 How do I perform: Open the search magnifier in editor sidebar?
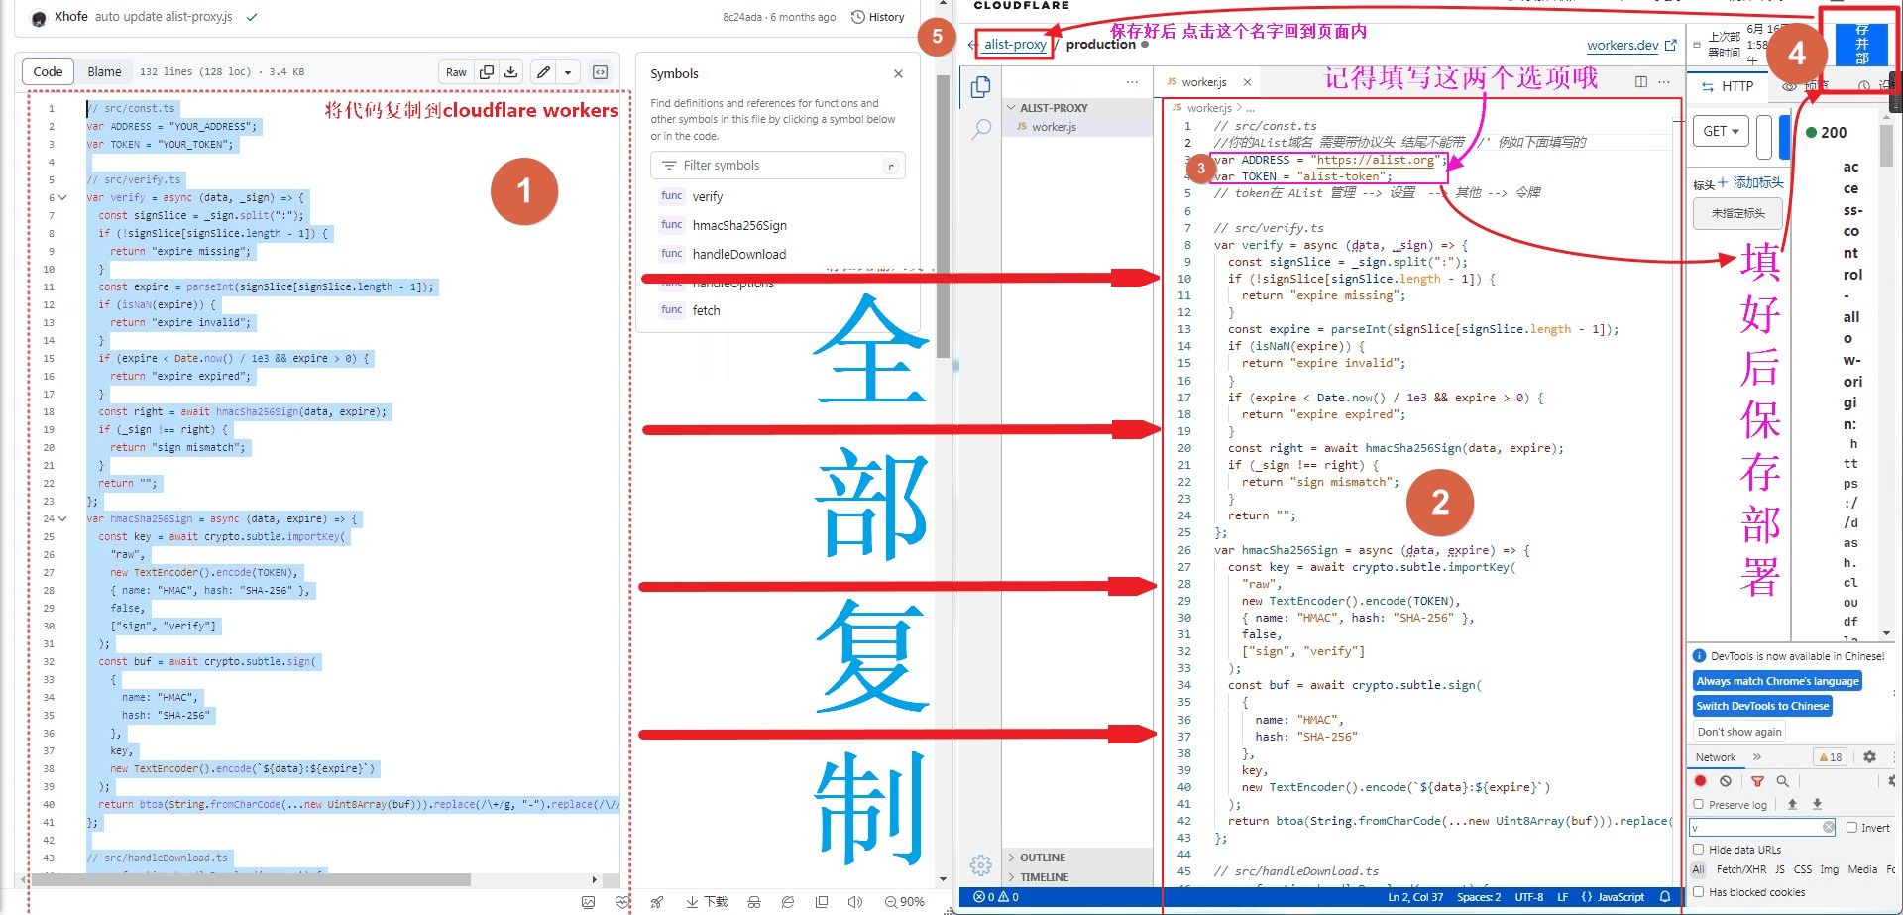(x=980, y=129)
